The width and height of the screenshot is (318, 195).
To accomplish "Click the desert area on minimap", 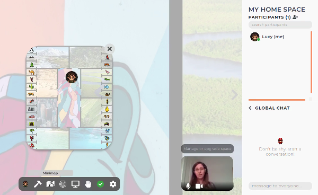I will 47,83.
